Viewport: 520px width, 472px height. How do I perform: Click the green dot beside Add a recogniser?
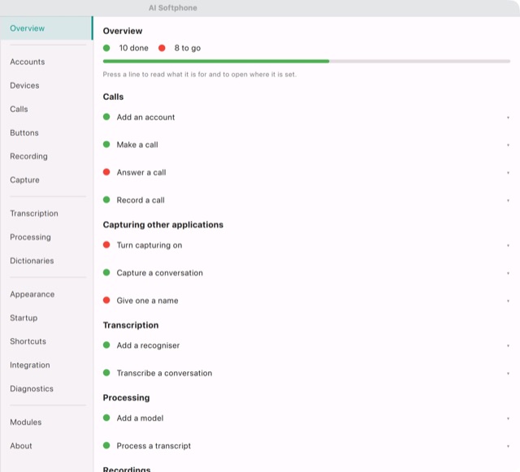106,345
